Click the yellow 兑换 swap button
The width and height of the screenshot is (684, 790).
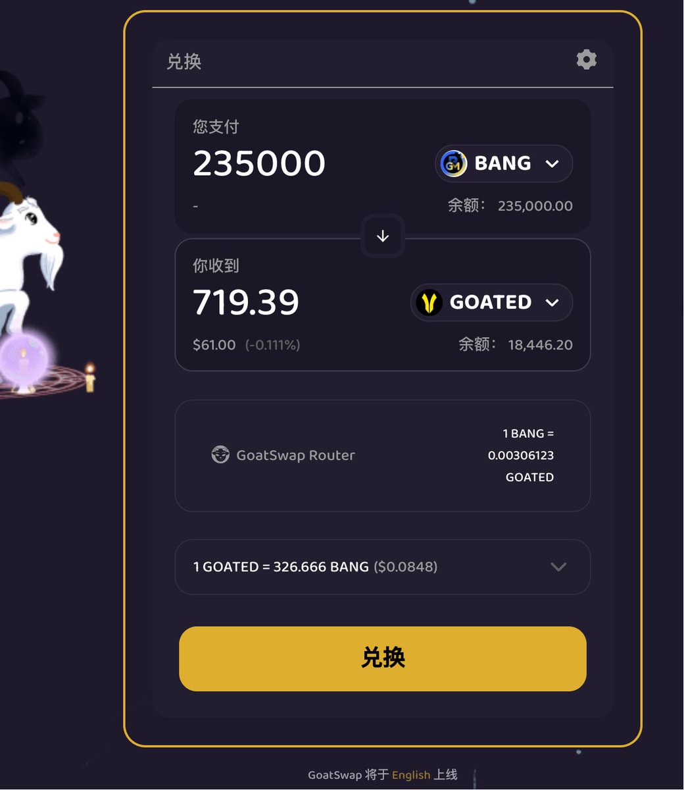coord(383,658)
